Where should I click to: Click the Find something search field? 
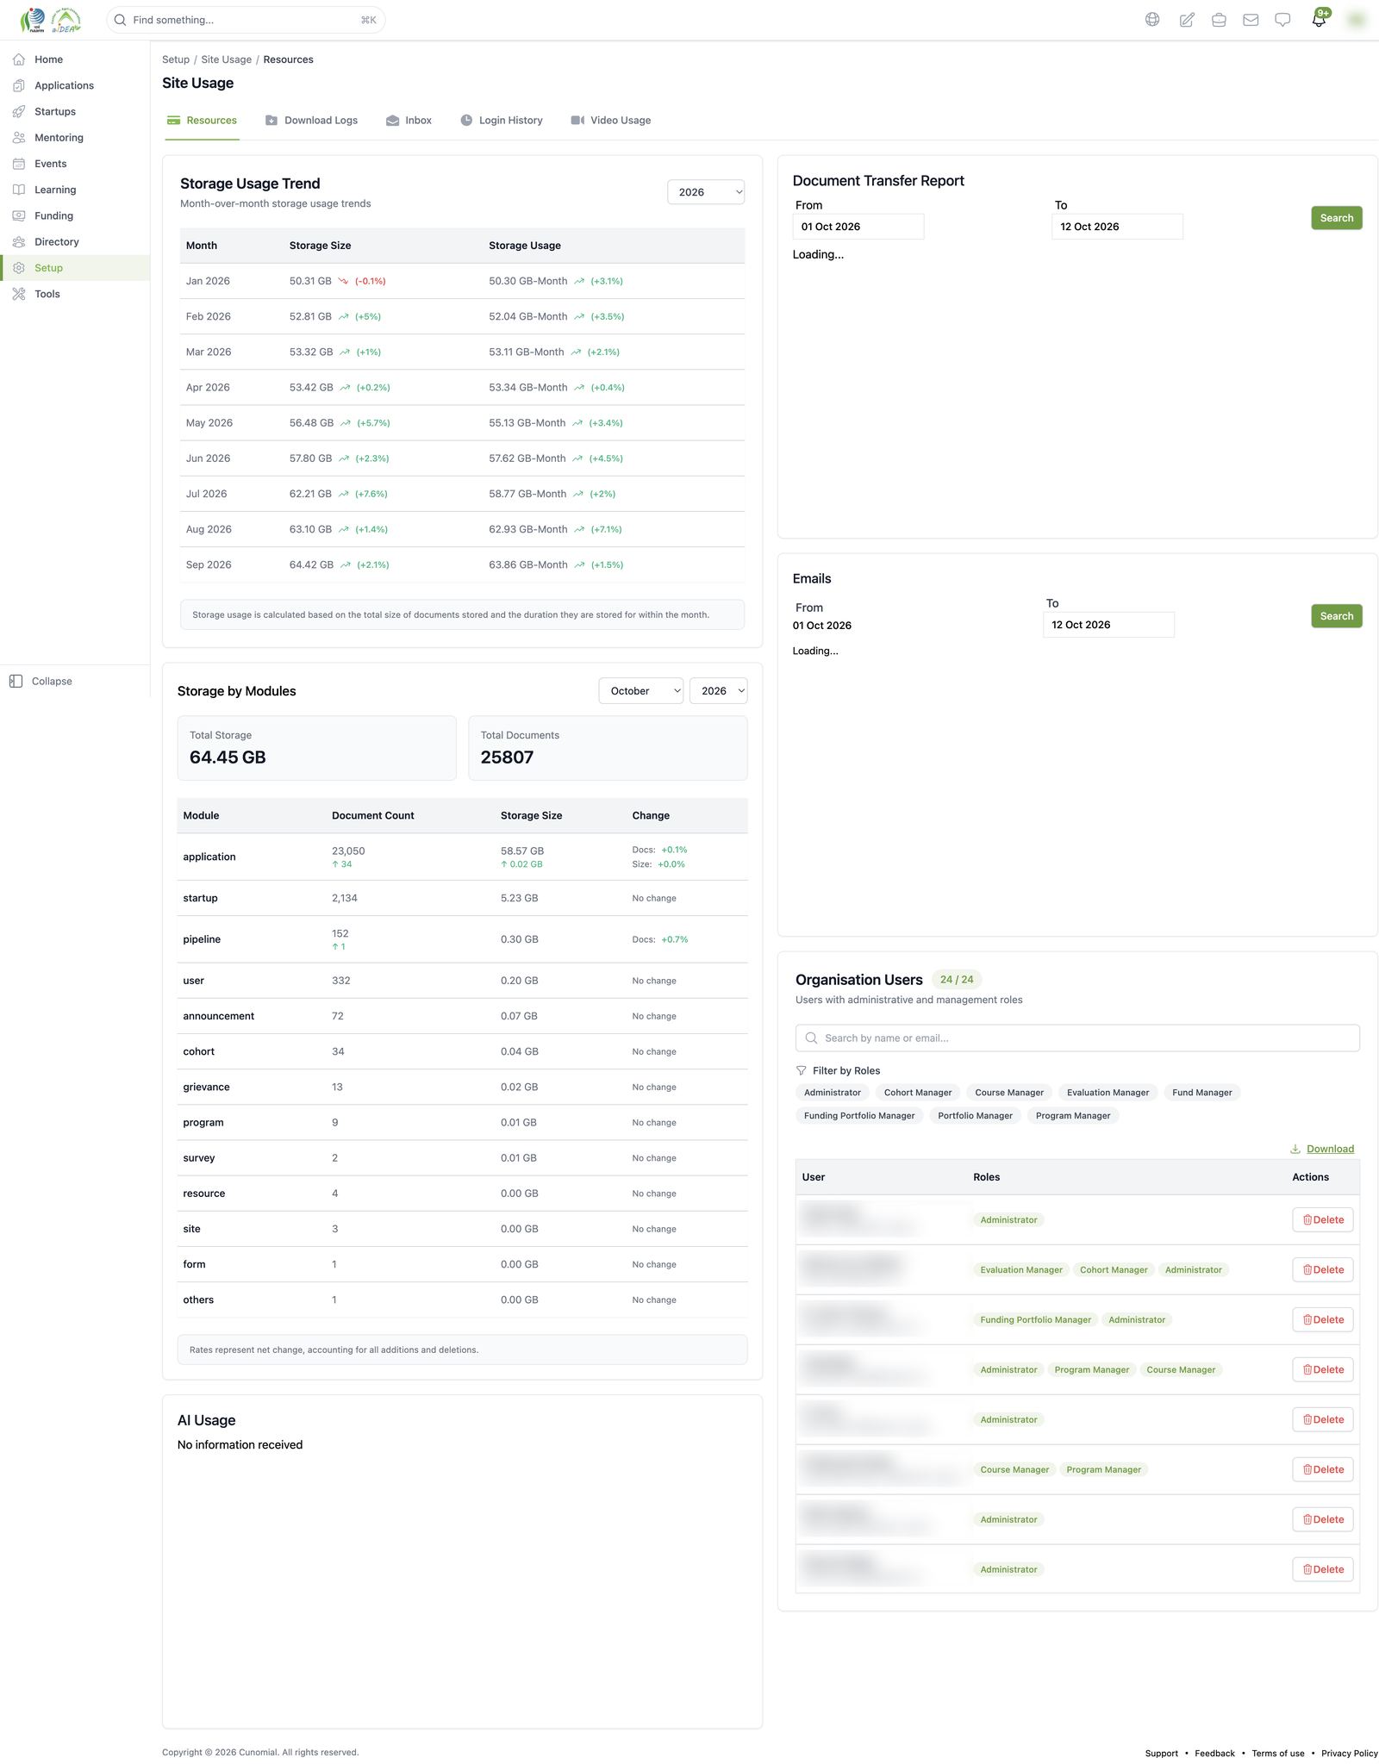[x=246, y=20]
